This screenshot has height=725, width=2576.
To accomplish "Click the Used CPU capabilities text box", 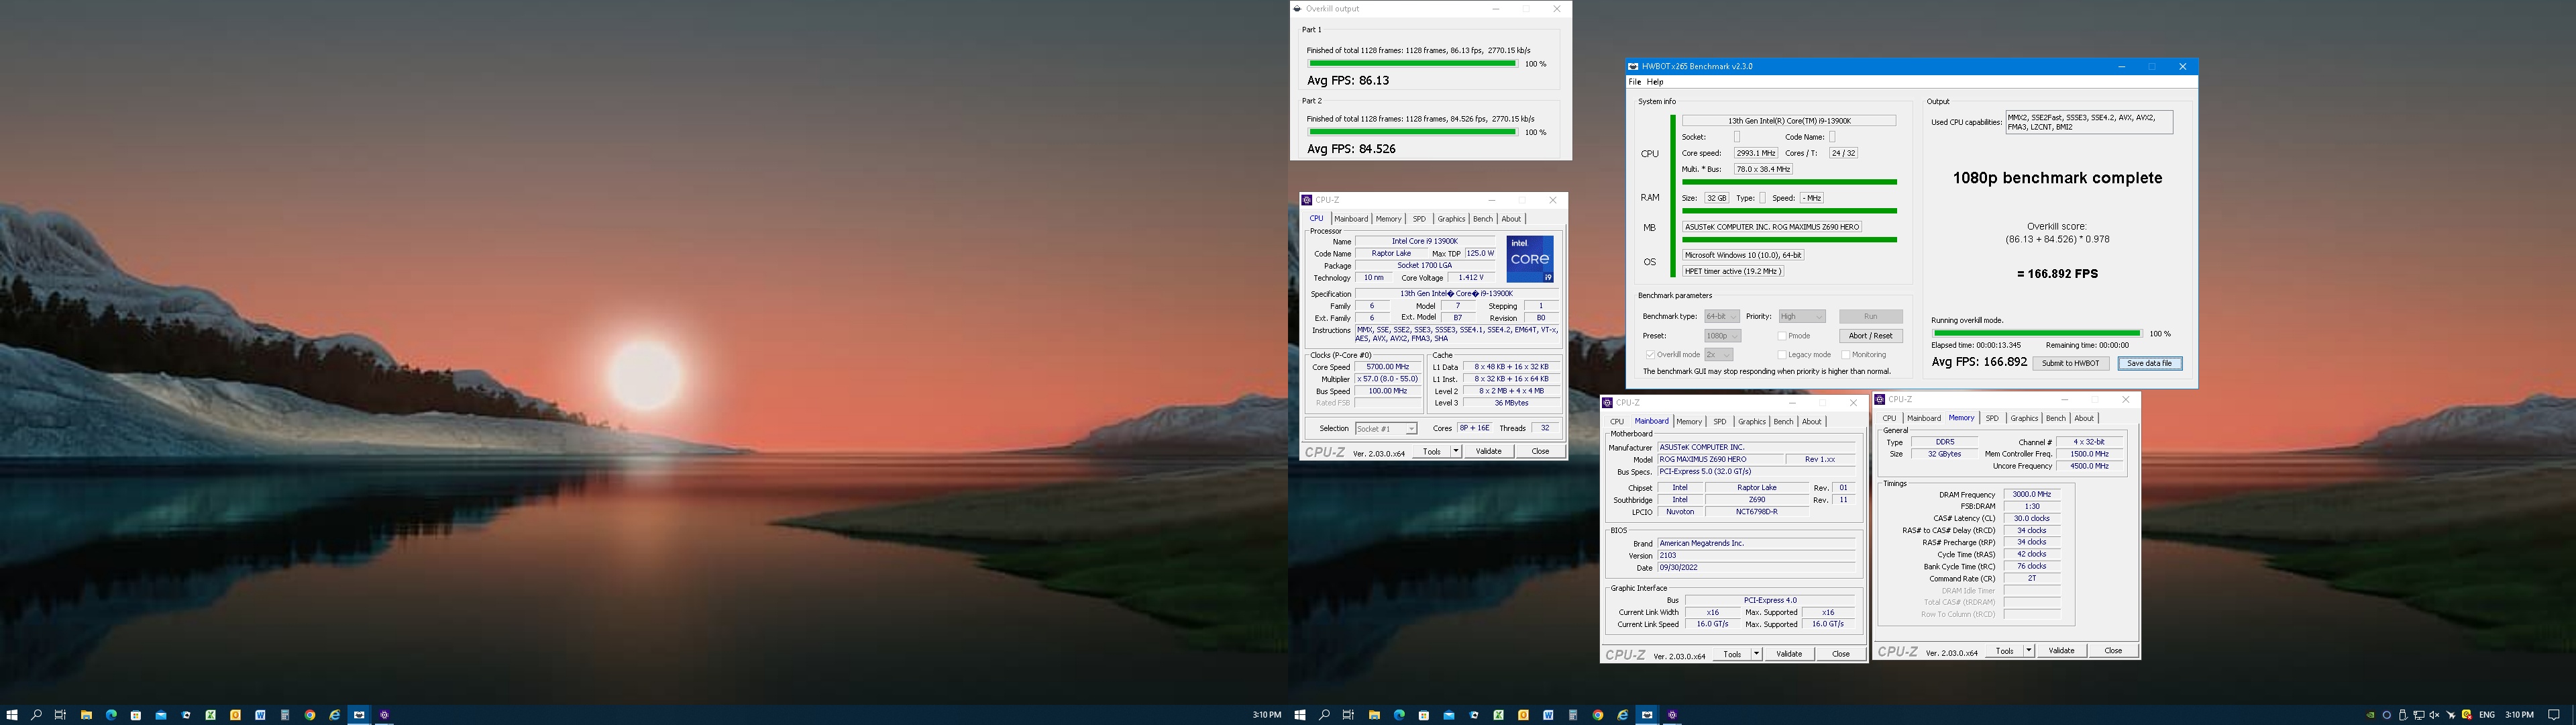I will [2088, 122].
